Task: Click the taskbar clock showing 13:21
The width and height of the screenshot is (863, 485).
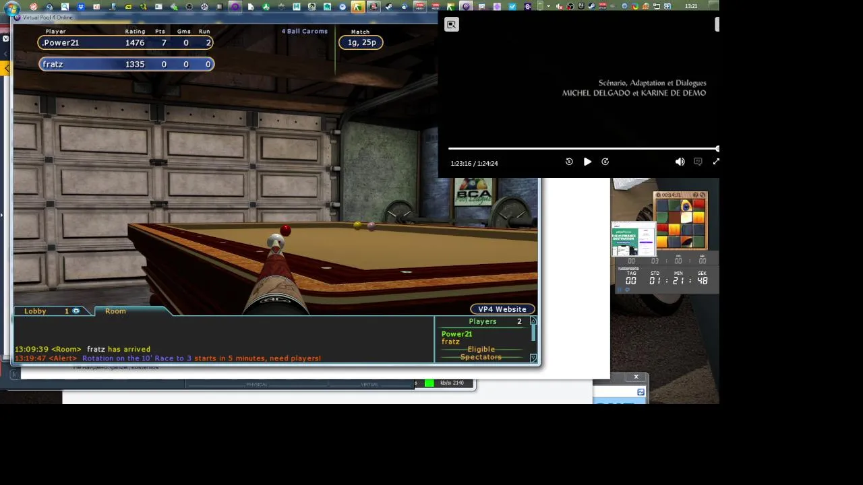Action: 691,6
